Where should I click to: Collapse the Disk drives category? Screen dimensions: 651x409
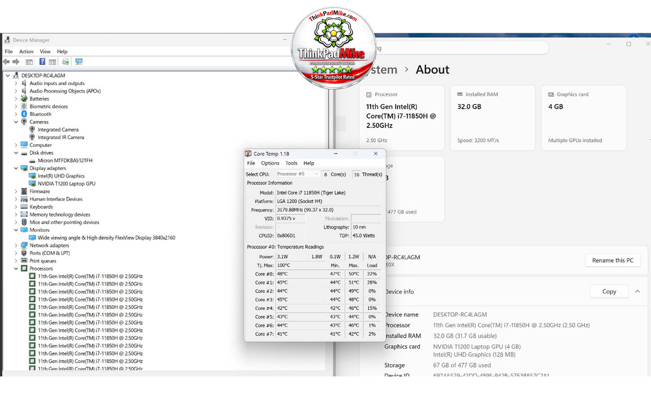(16, 153)
